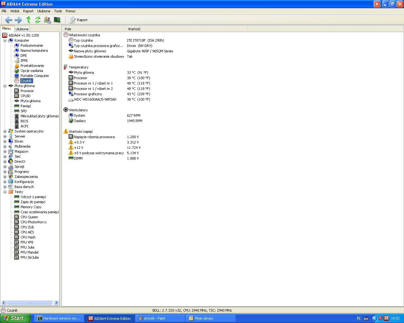The height and width of the screenshot is (323, 404).
Task: Open the Raport menu
Action: (x=28, y=11)
